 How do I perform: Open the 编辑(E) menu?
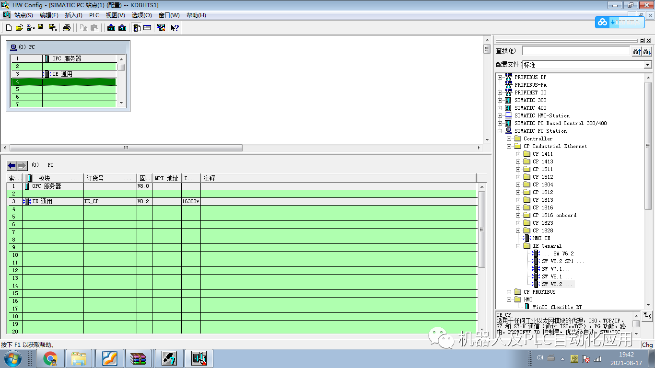tap(49, 15)
